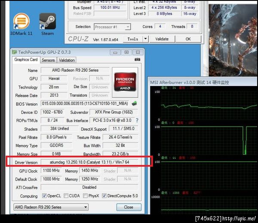This screenshot has height=223, width=258.
Task: Click the CPU-Z Level 3 8 MBytes value
Action: coord(164,14)
